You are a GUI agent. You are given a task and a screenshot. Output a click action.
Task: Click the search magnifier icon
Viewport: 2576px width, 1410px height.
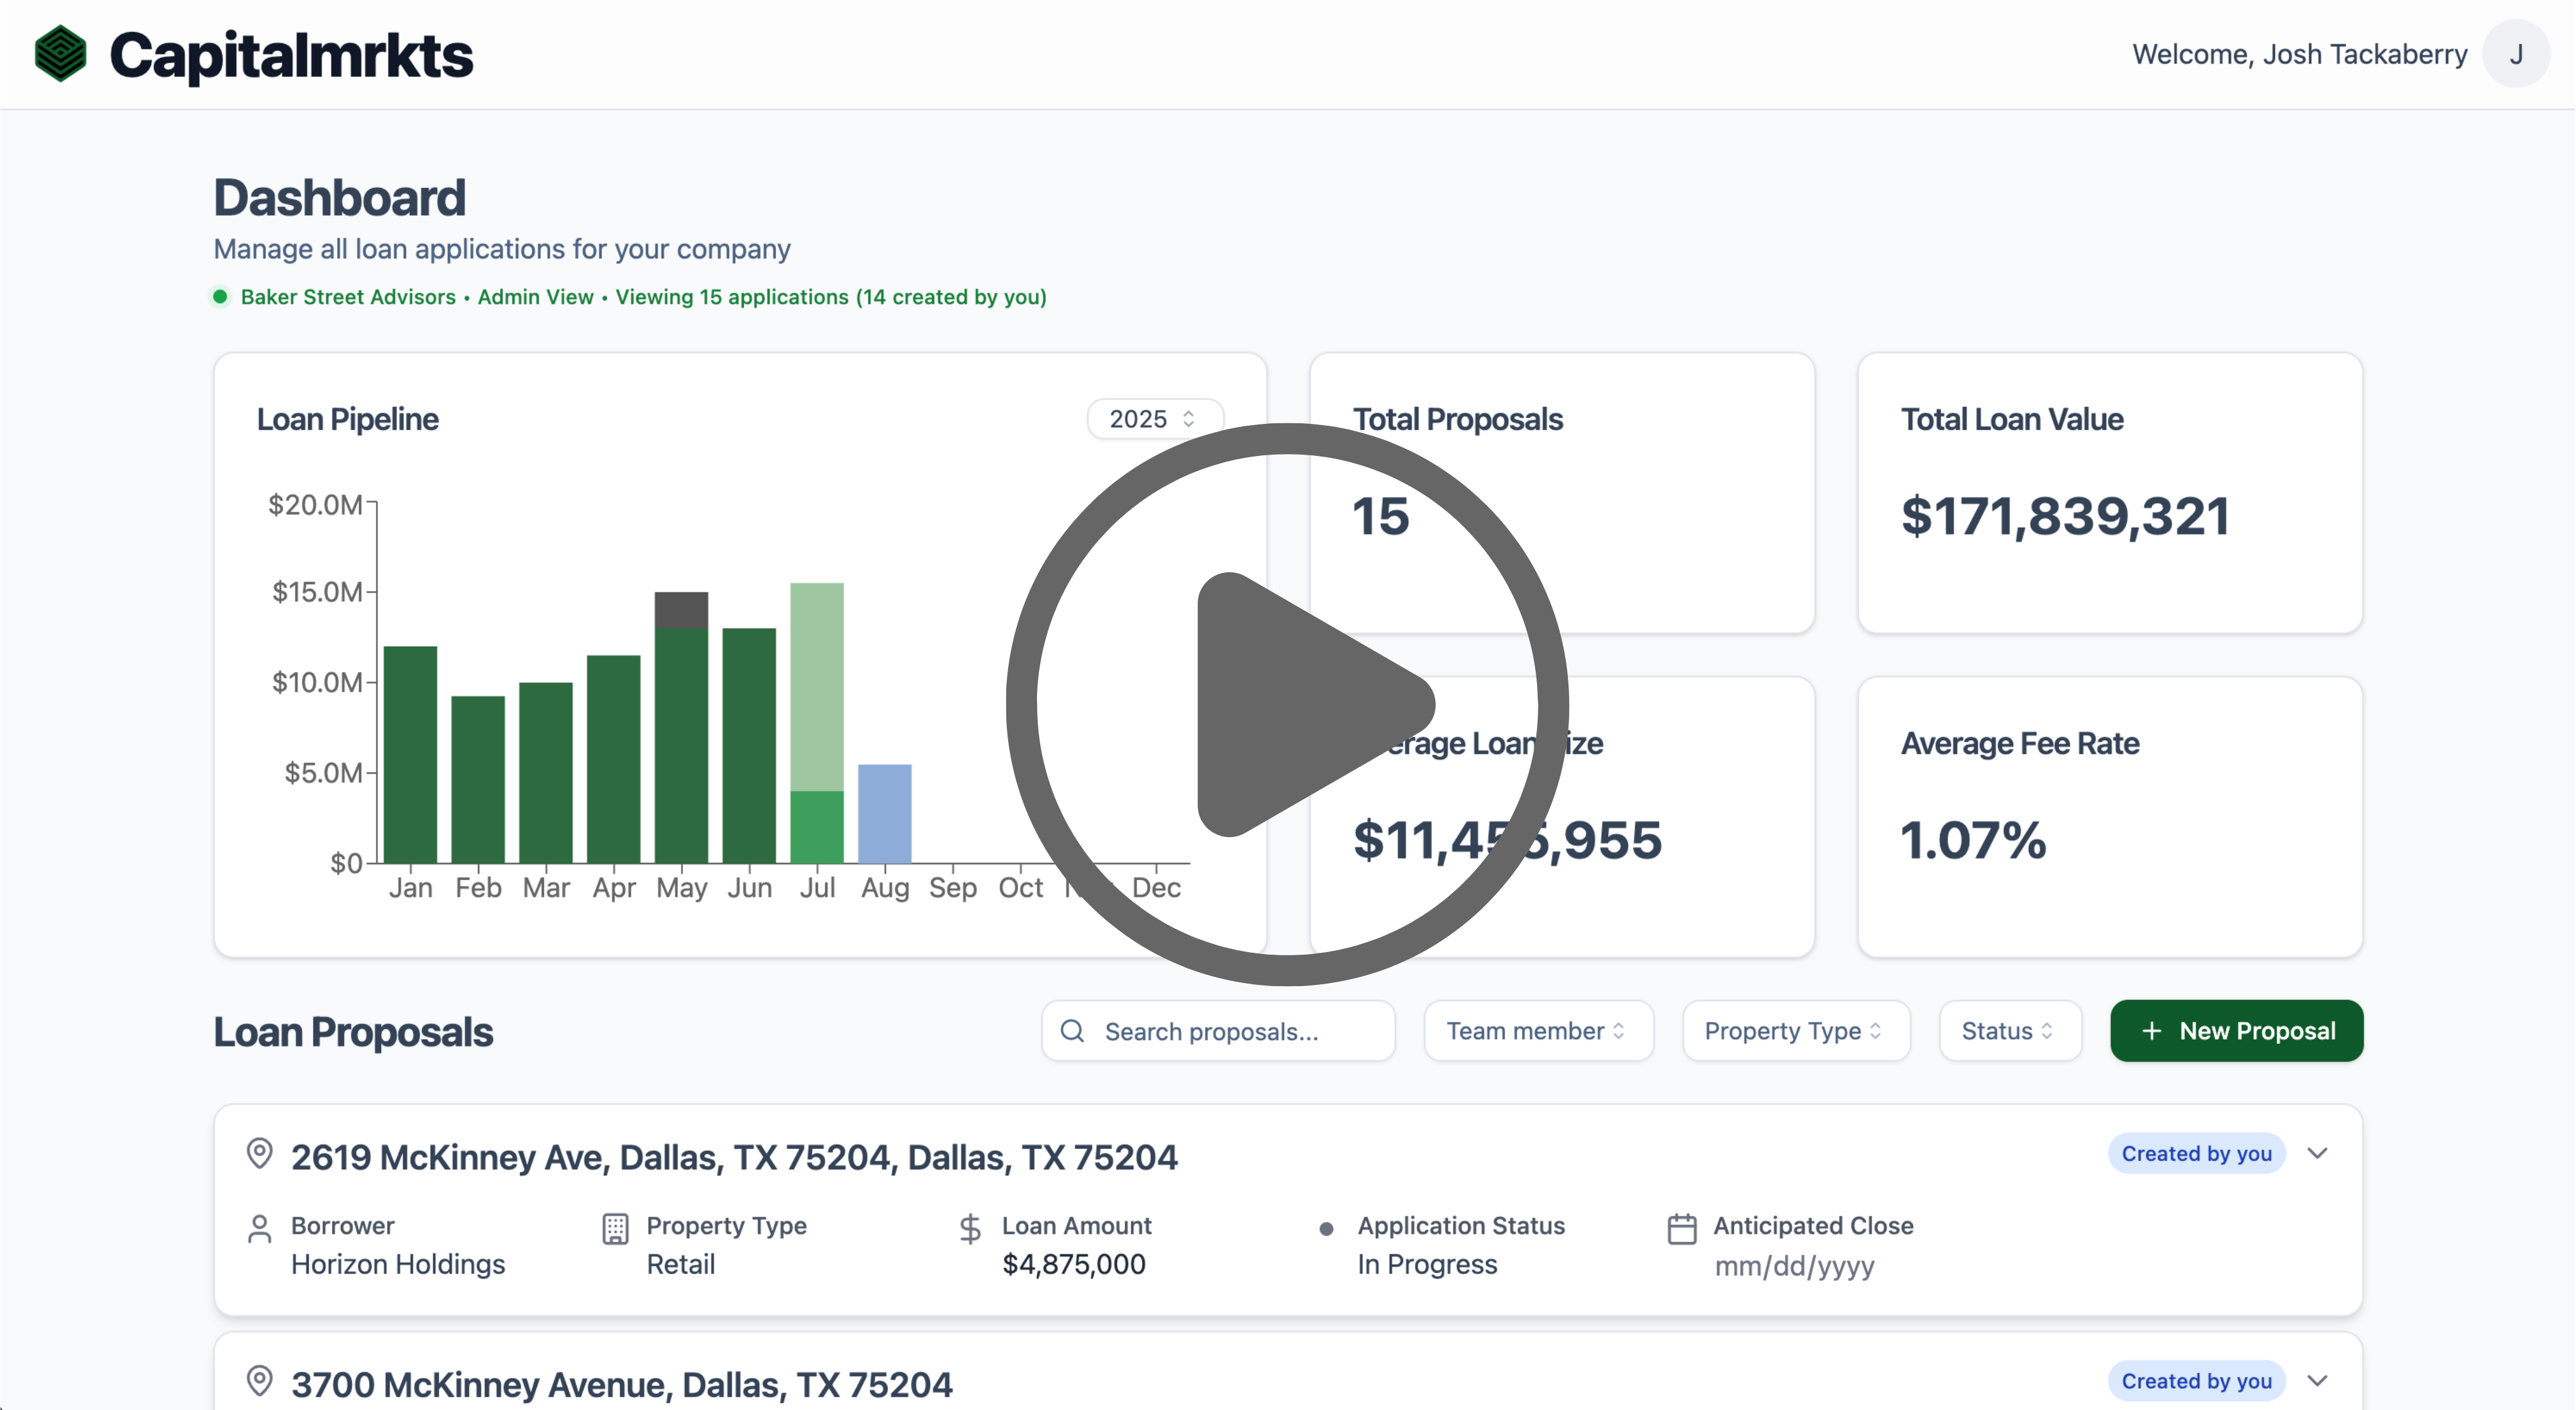point(1072,1031)
